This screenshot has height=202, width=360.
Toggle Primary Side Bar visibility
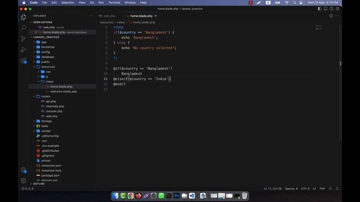coord(319,9)
